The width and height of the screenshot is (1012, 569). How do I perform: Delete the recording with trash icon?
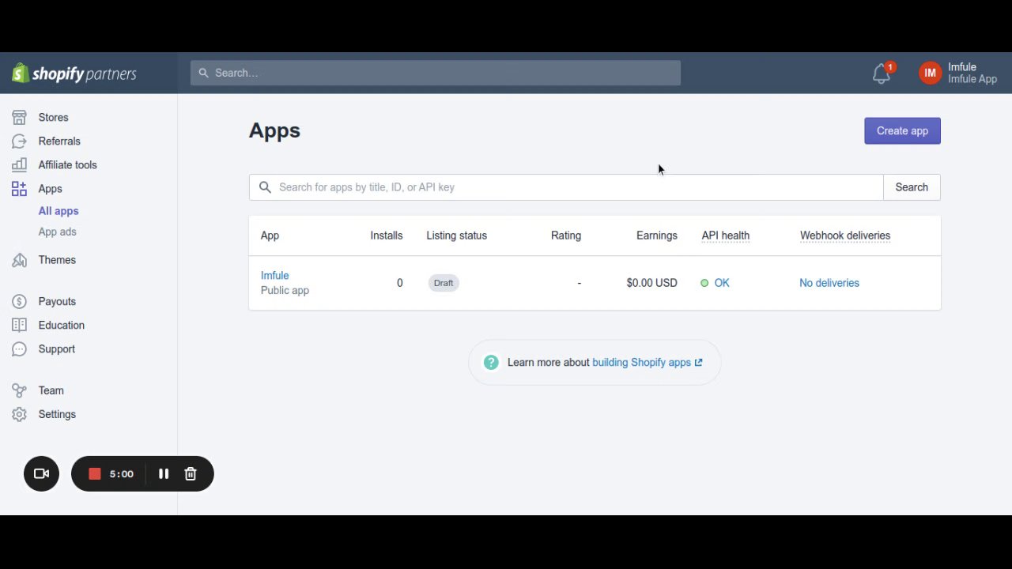(191, 474)
